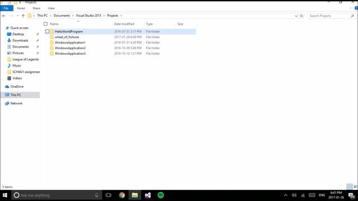358x201 pixels.
Task: Open Music in navigation pane
Action: [x=16, y=65]
